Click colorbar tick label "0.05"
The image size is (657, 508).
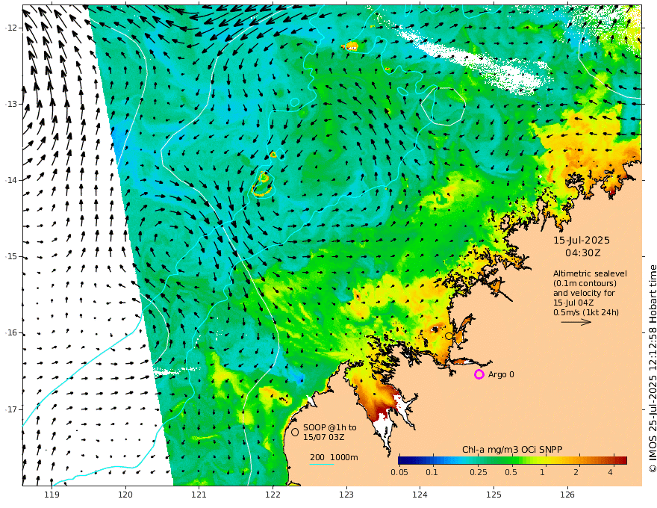[399, 472]
